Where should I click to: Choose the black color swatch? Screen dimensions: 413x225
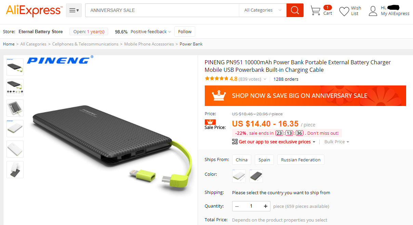pyautogui.click(x=256, y=176)
